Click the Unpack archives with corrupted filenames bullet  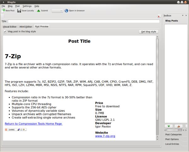pos(41,114)
